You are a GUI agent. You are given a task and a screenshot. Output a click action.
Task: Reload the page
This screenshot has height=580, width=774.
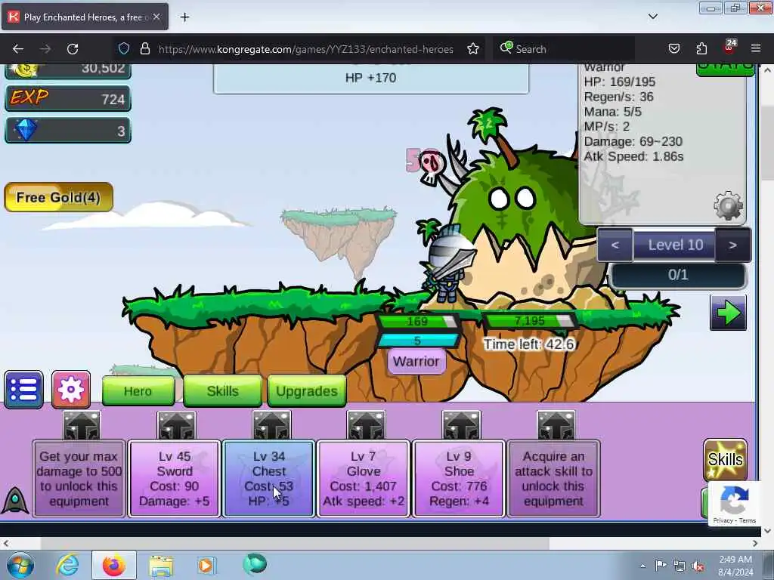(x=73, y=49)
